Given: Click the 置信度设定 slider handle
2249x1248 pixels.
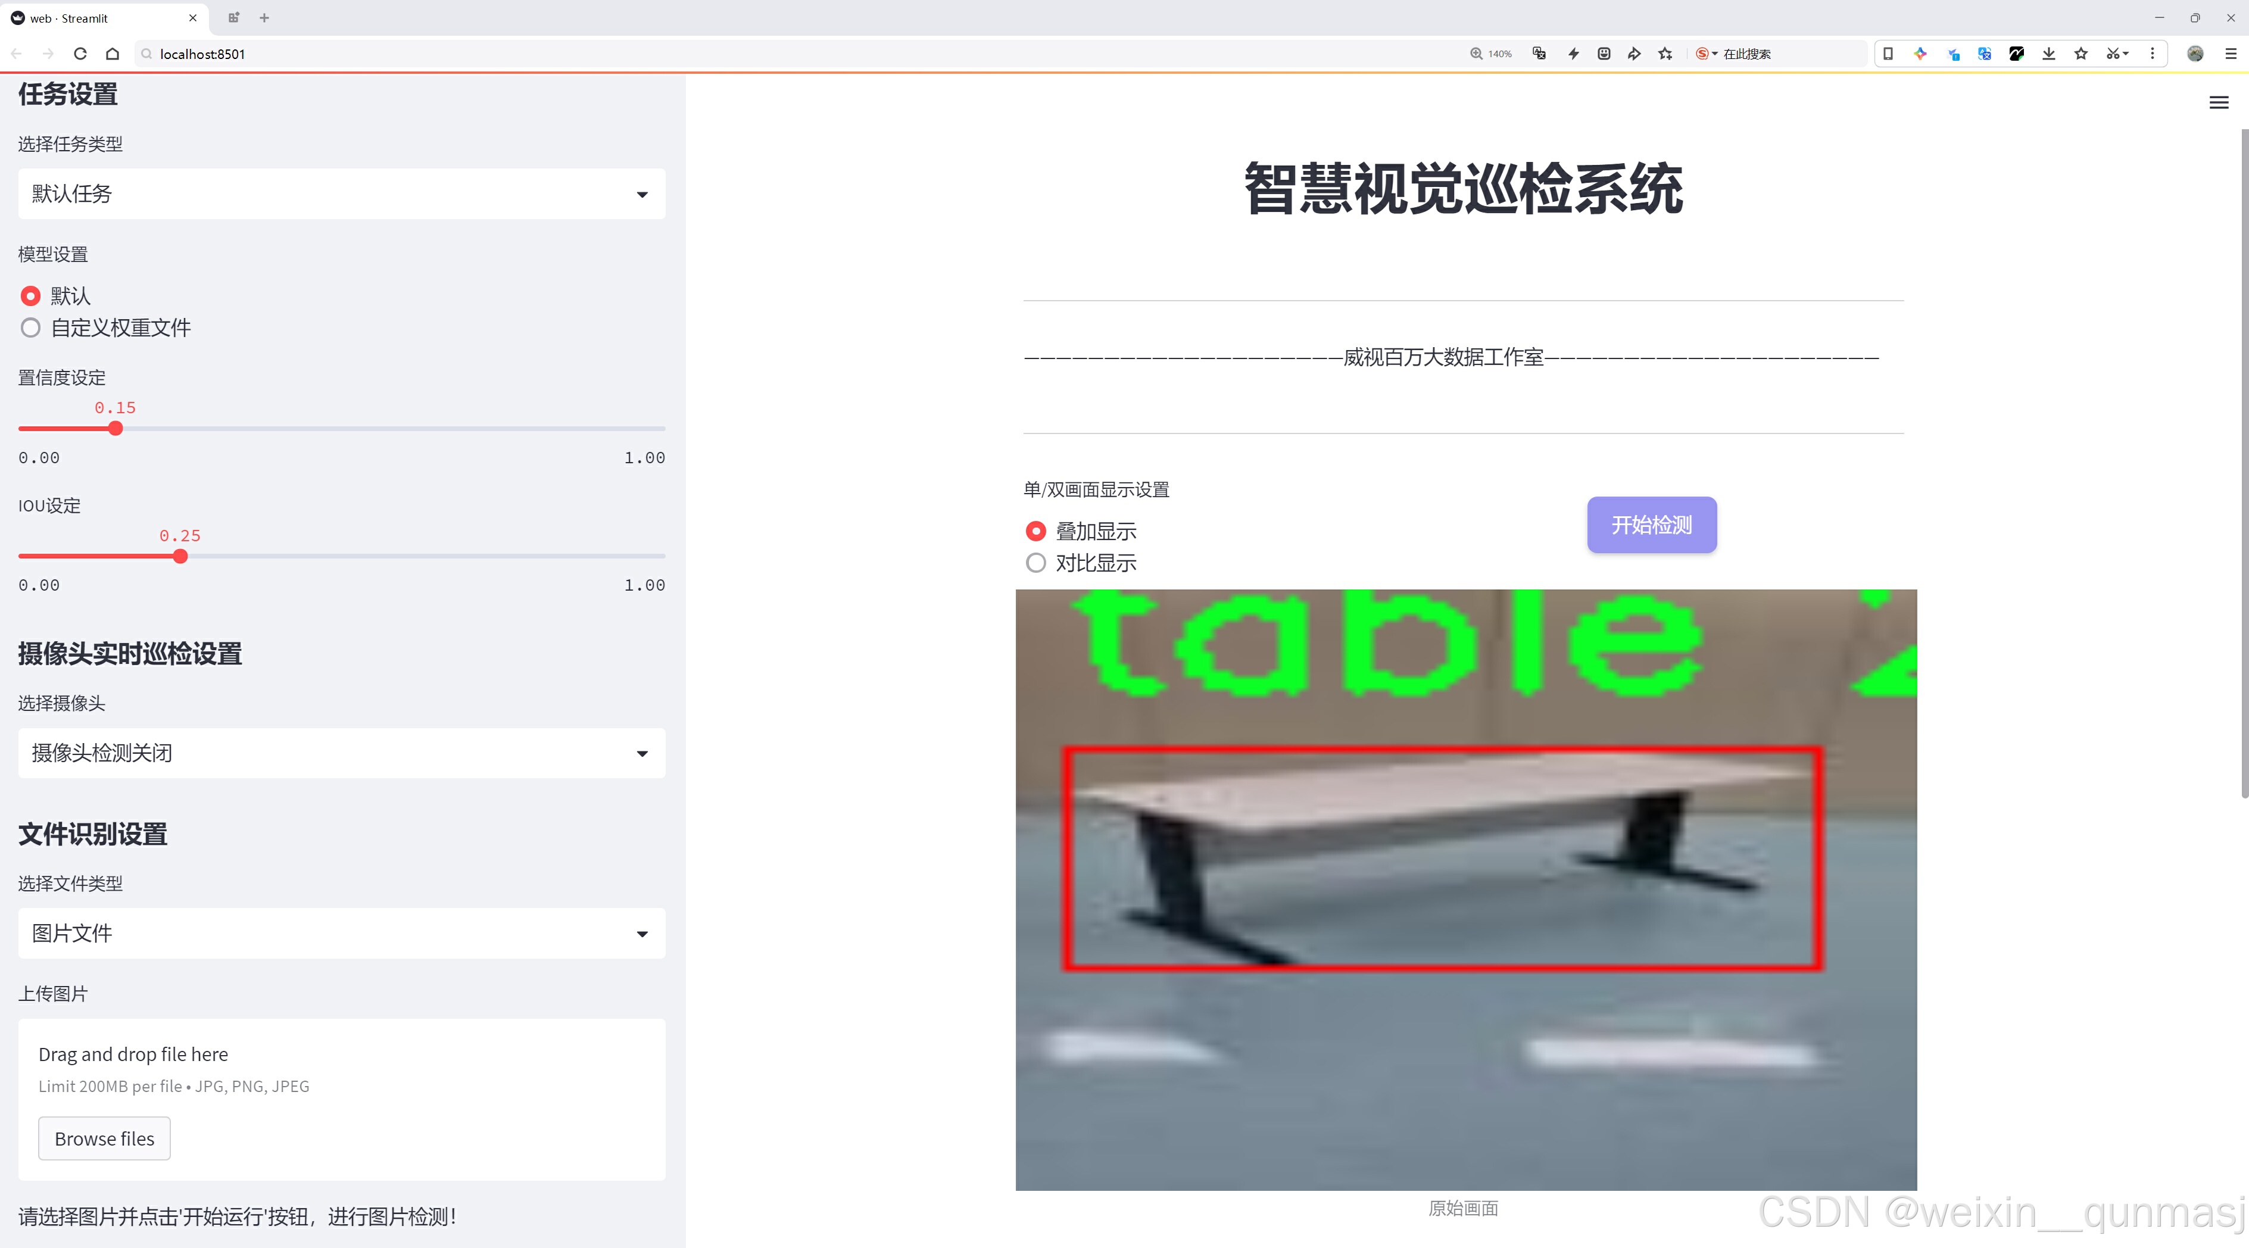Looking at the screenshot, I should click(x=116, y=429).
